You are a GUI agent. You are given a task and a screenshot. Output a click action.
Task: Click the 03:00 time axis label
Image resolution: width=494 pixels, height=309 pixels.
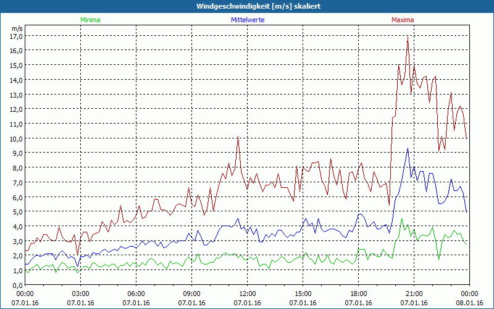pos(80,294)
